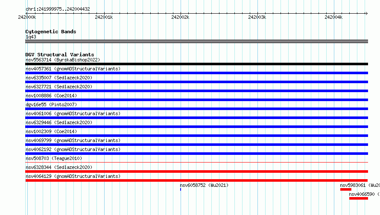This screenshot has height=215, width=380.
Task: Click the blue bar under nsv4062192
Action: point(196,154)
